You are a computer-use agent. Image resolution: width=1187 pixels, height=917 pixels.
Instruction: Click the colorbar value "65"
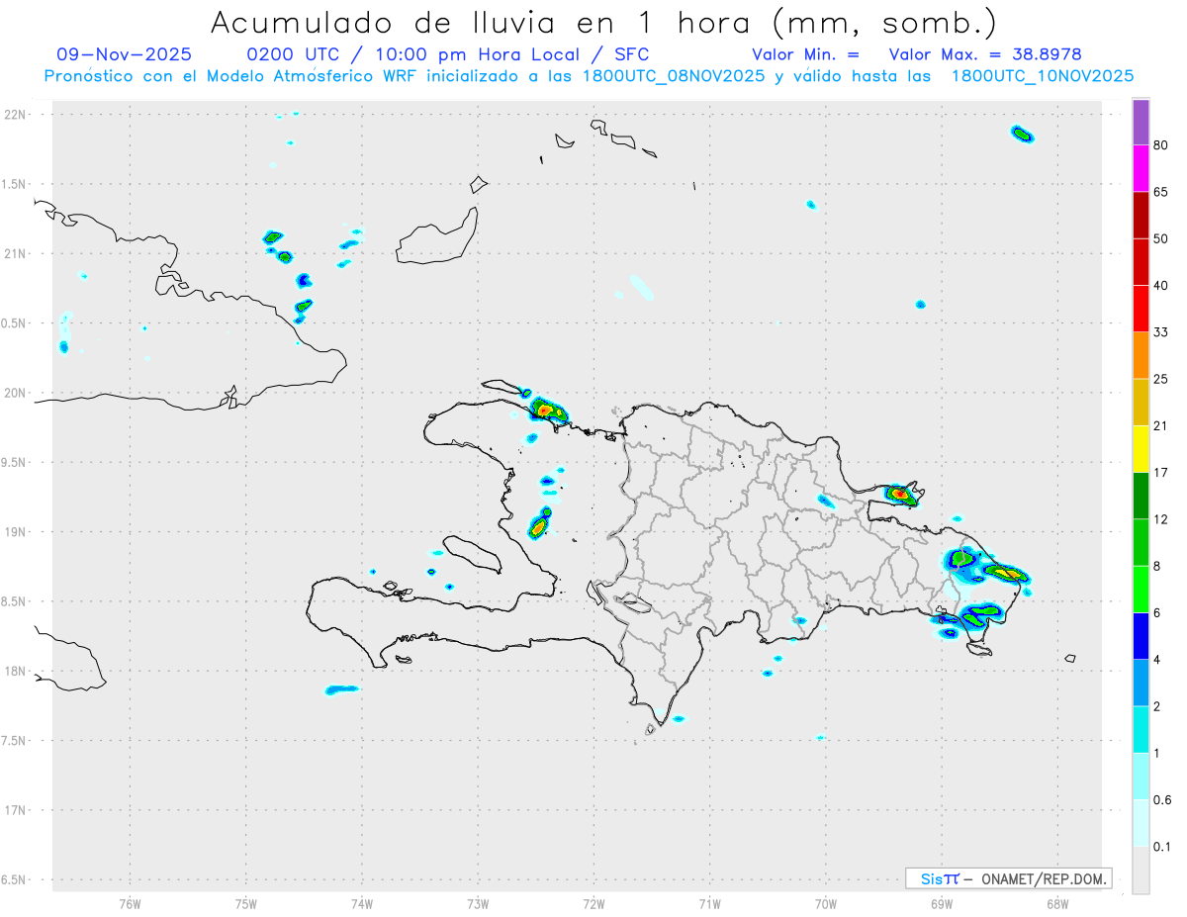pyautogui.click(x=1160, y=192)
